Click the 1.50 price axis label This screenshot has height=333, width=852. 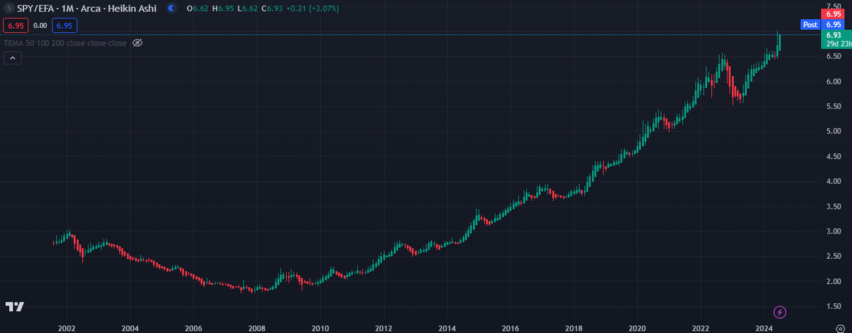point(833,307)
